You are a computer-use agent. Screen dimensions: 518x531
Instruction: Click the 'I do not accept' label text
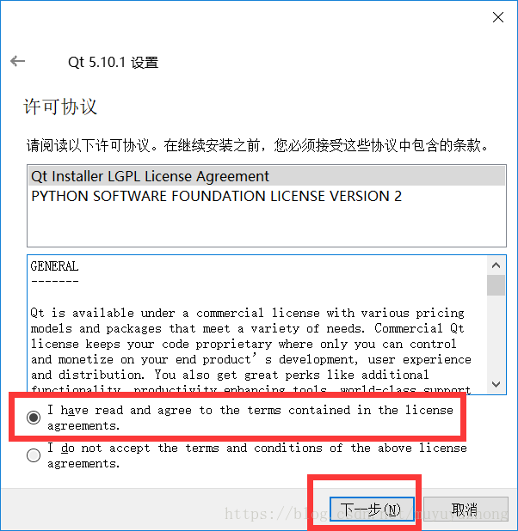(256, 455)
